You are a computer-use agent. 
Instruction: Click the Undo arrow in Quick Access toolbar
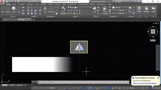(21, 1)
